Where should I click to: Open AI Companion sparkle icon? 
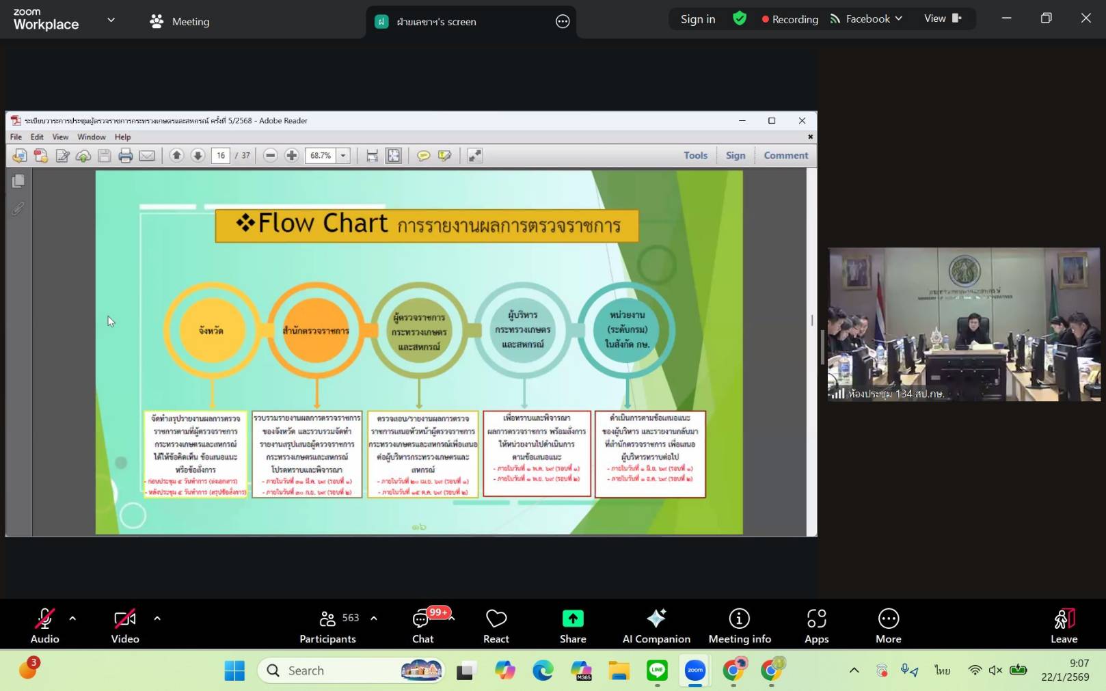coord(656,619)
